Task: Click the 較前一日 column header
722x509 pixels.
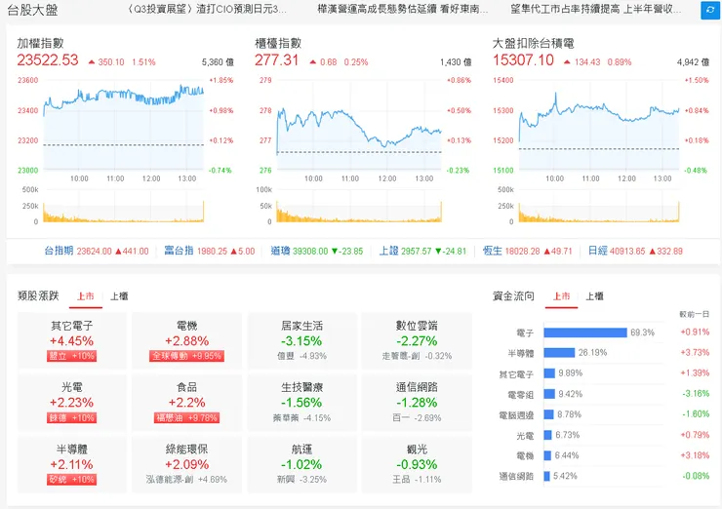Action: tap(694, 314)
